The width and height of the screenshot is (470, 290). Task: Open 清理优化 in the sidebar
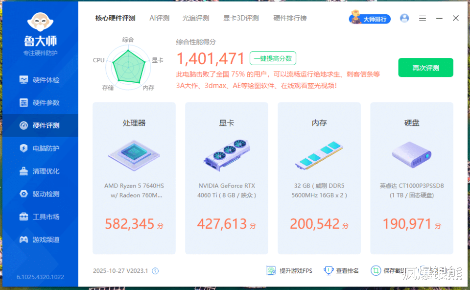click(x=40, y=171)
